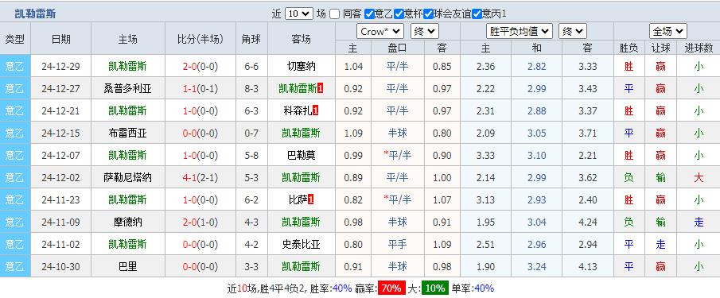
Task: Click the 凯勒雷斯 team title link
Action: point(35,14)
